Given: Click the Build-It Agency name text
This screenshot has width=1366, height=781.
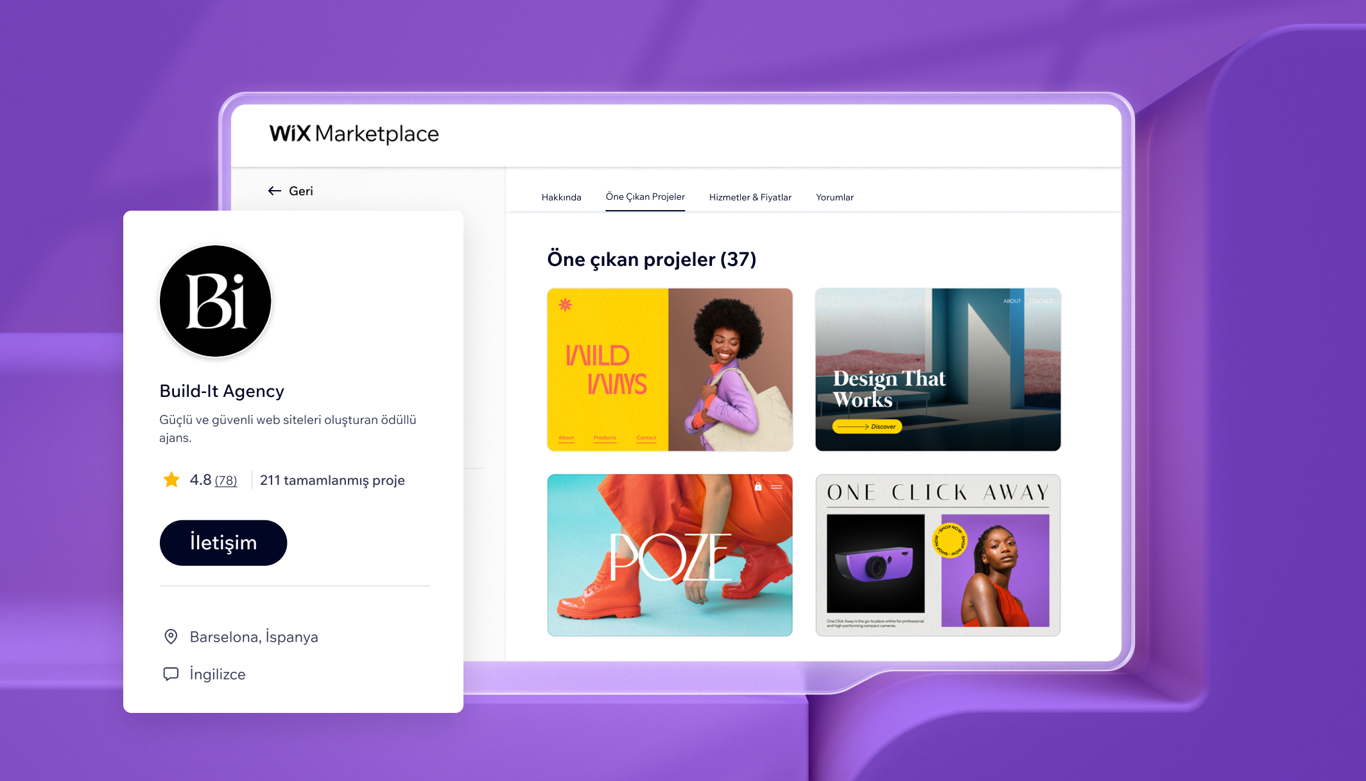Looking at the screenshot, I should (x=221, y=391).
